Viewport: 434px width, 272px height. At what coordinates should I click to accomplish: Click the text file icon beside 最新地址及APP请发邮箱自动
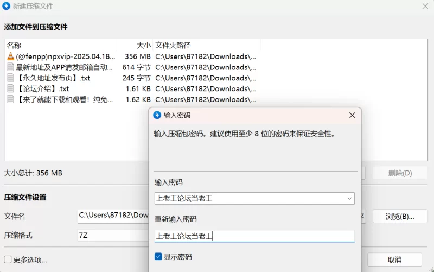(x=10, y=67)
